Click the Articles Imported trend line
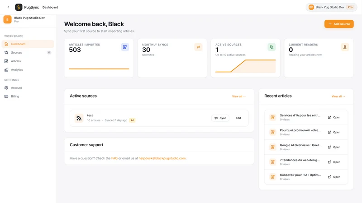362x203 pixels. [99, 69]
